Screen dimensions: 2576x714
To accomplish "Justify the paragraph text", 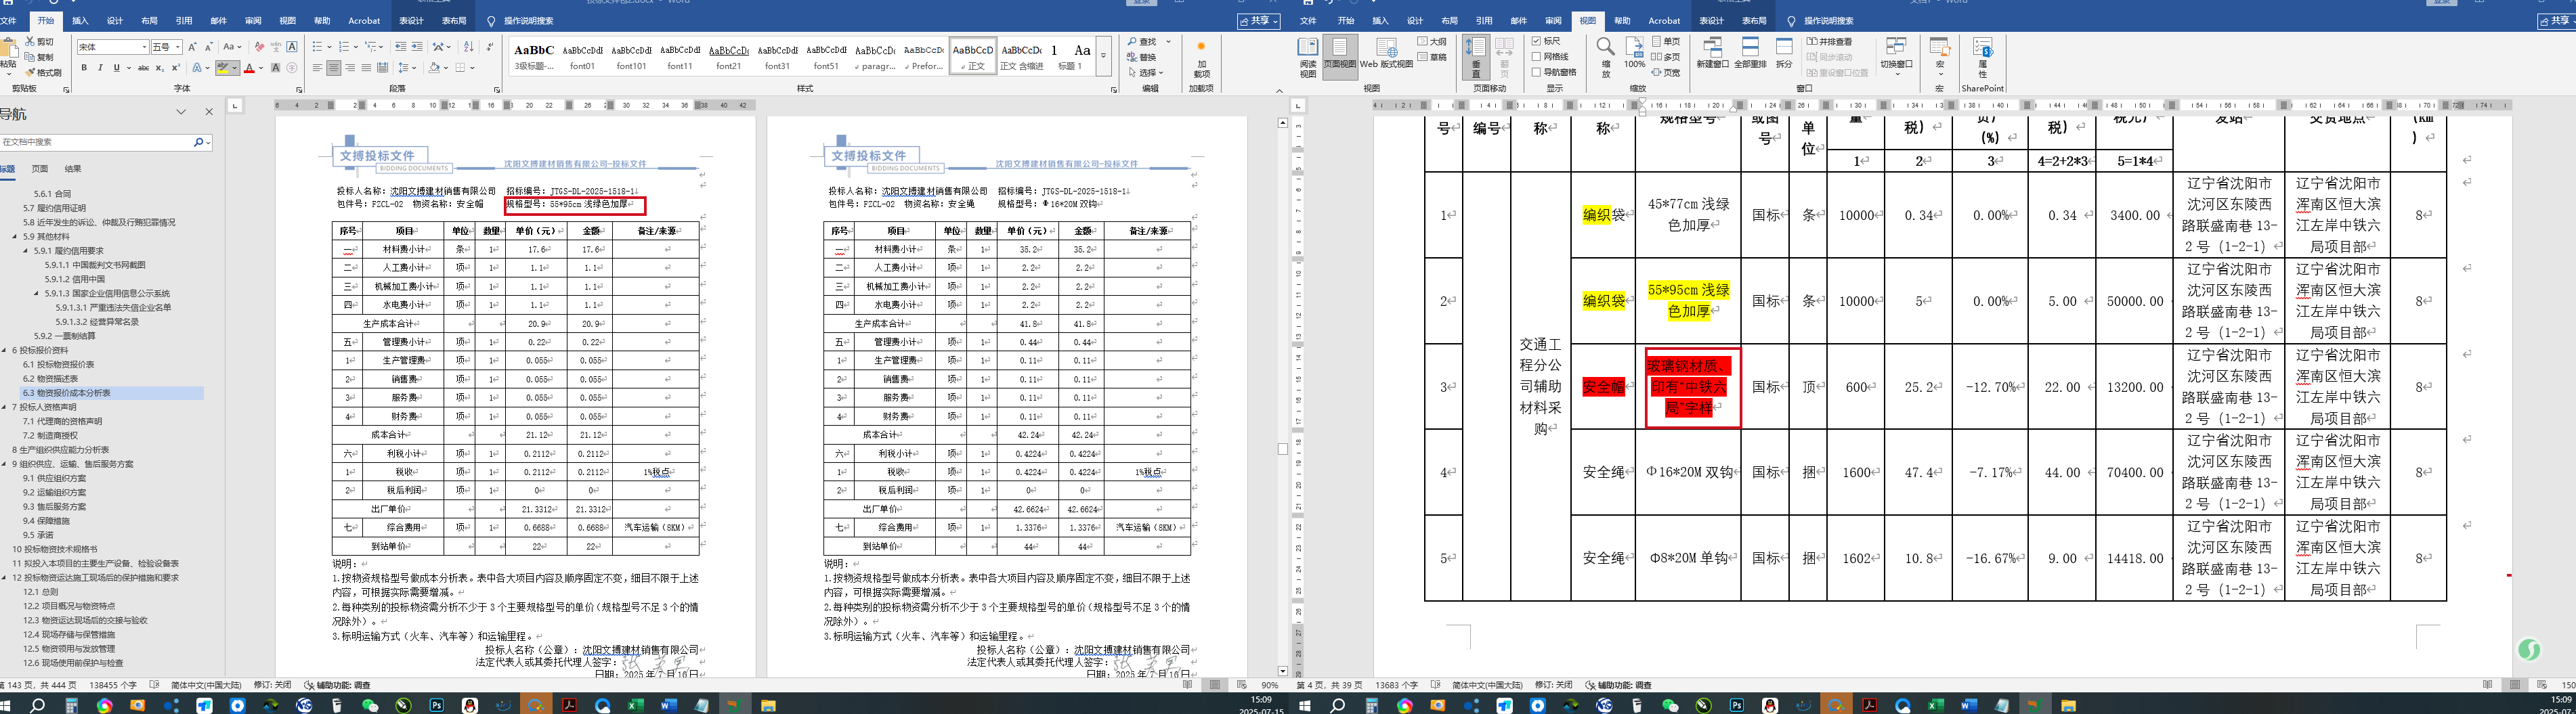I will pos(366,68).
